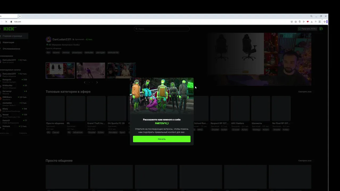Open the DanucD channel in the sidebar
The height and width of the screenshot is (191, 340).
[x=14, y=121]
